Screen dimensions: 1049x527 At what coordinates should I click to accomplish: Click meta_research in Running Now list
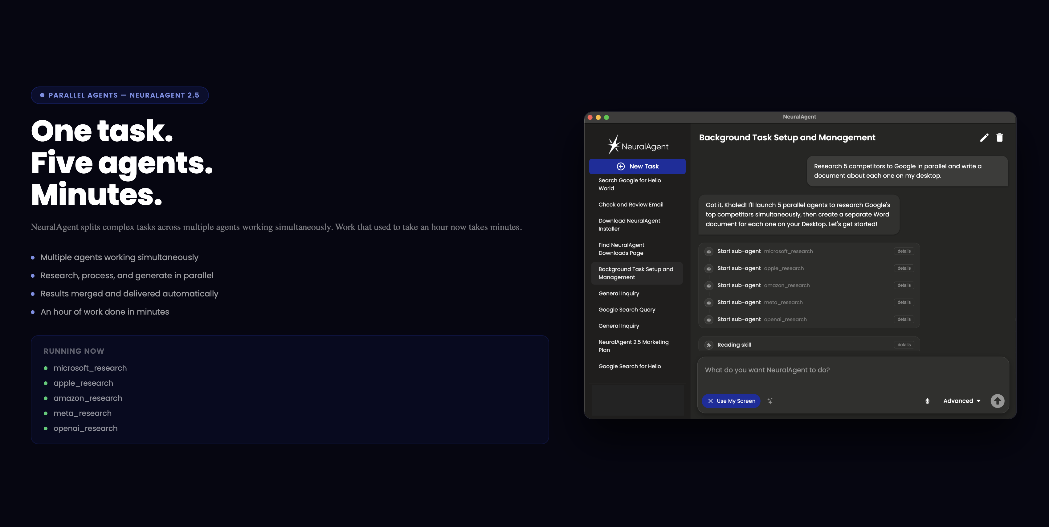pos(82,413)
